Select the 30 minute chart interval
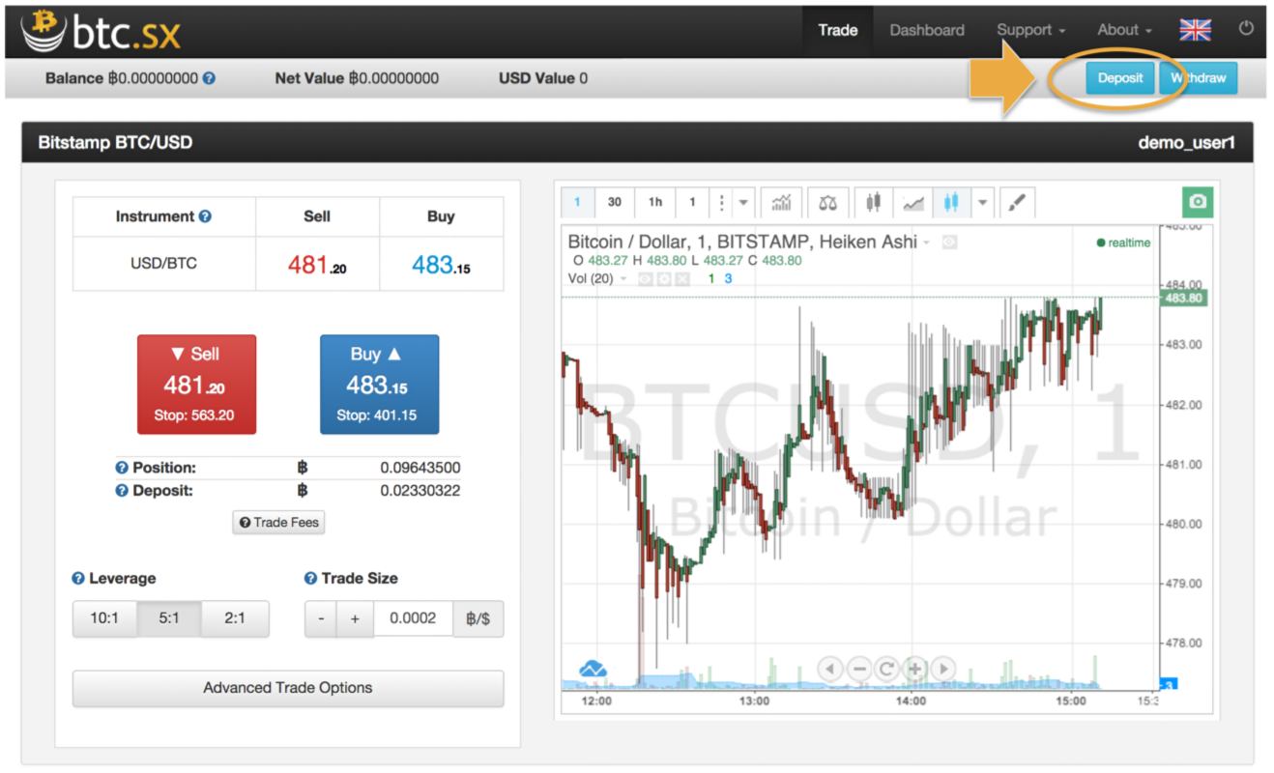The height and width of the screenshot is (773, 1274). coord(615,202)
